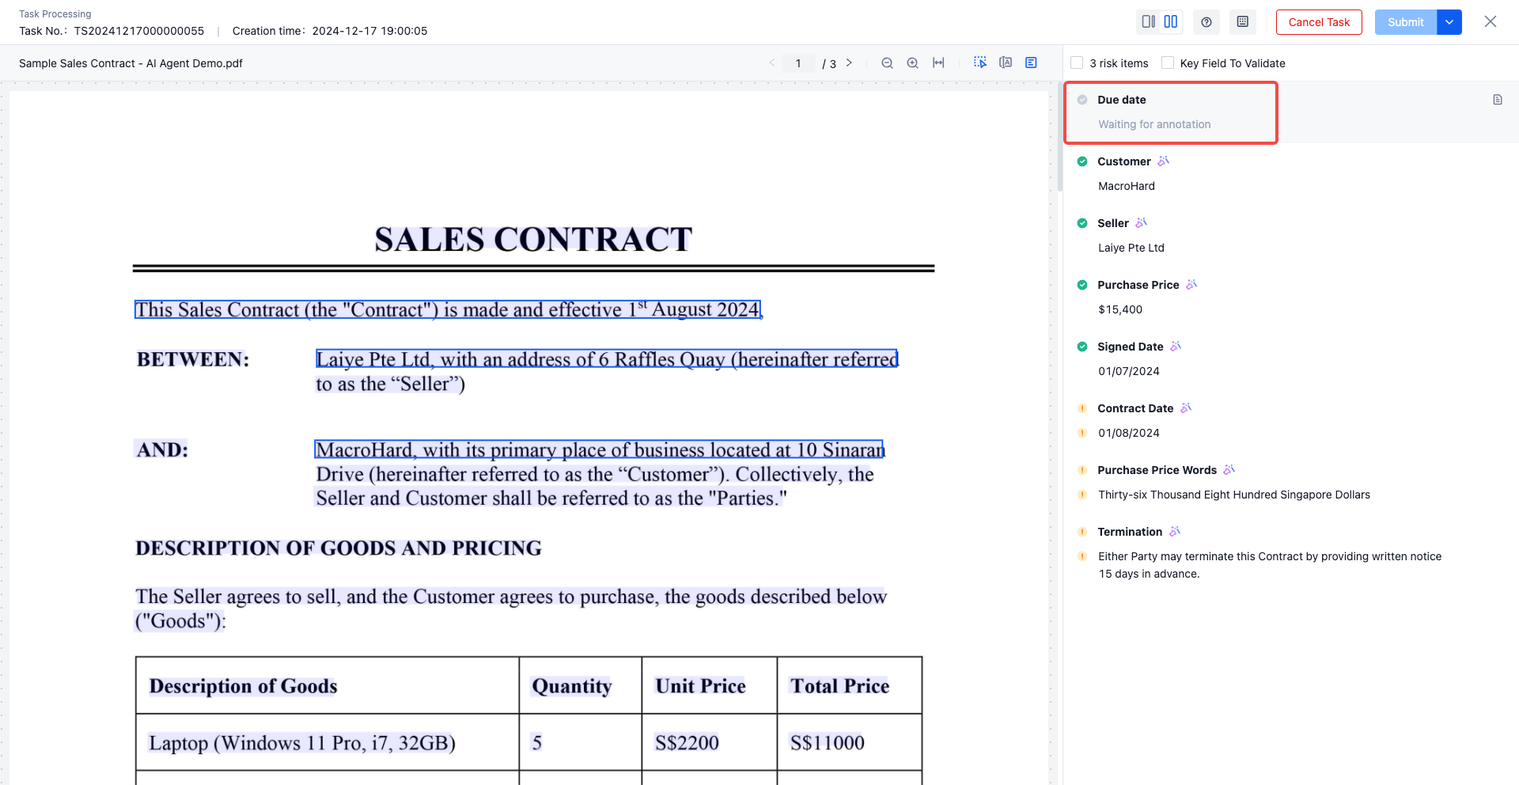This screenshot has height=785, width=1519.
Task: Click the page number input field
Action: 798,63
